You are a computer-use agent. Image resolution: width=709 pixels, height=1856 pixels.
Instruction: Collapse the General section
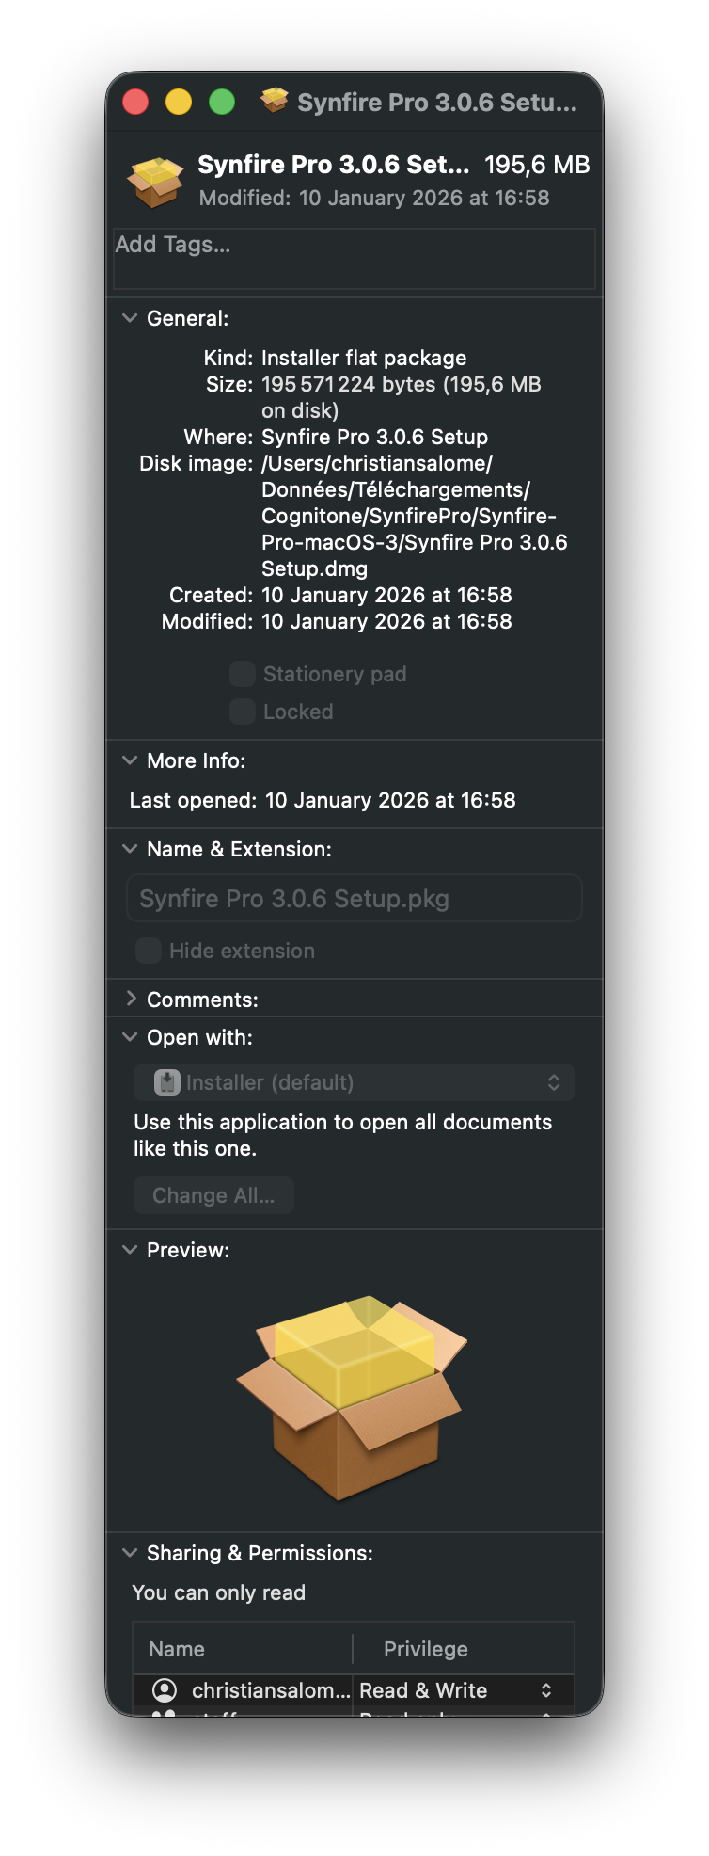pos(130,318)
